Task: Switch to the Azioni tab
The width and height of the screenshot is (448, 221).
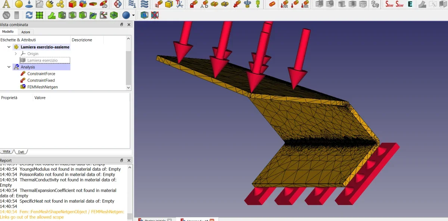Action: tap(26, 32)
